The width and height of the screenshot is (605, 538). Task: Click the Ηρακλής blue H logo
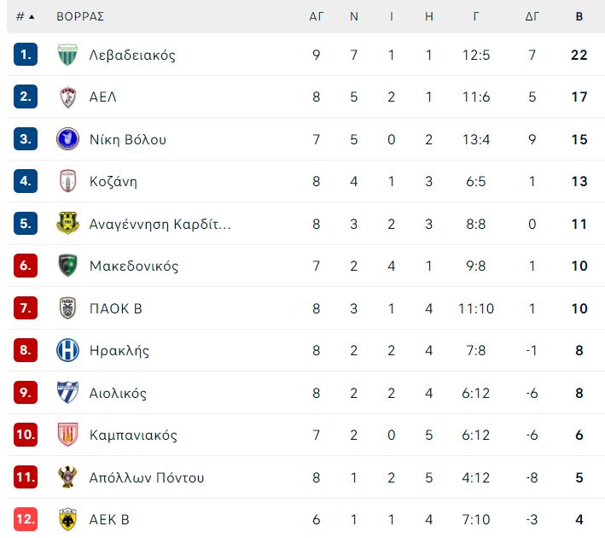coord(67,350)
